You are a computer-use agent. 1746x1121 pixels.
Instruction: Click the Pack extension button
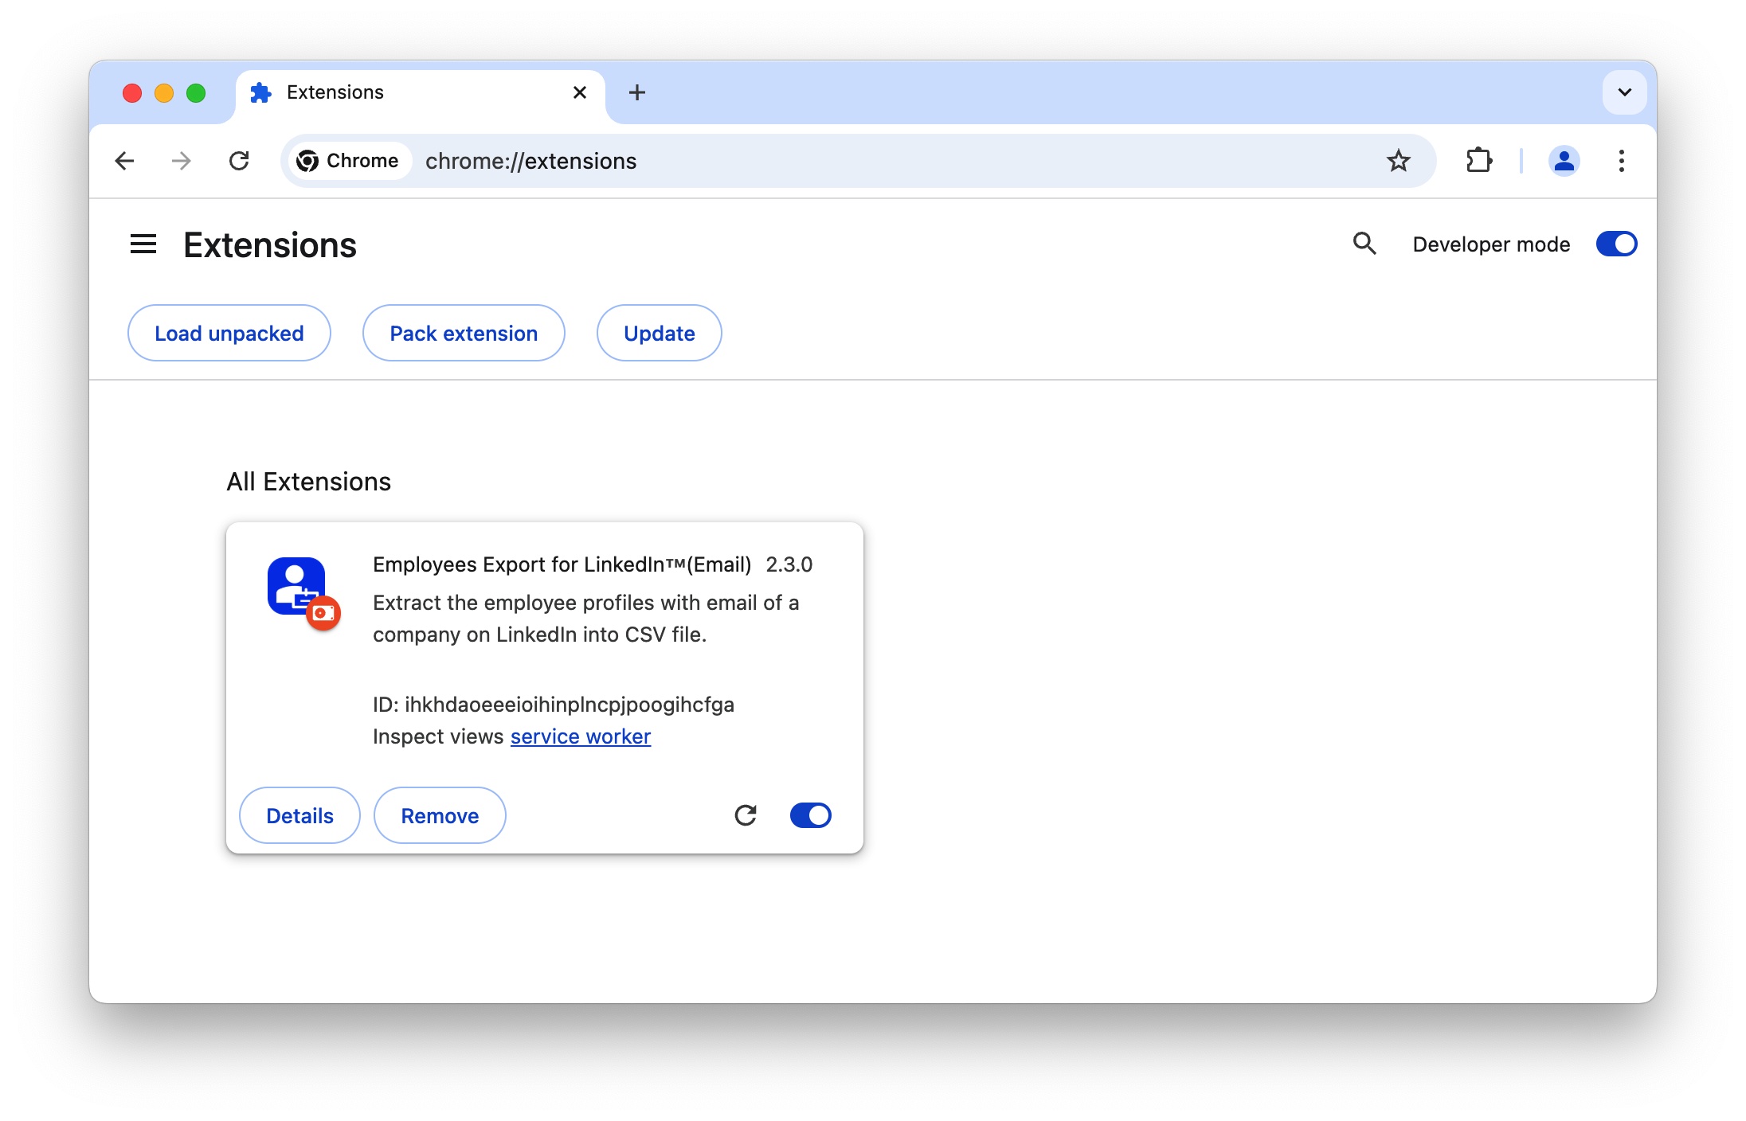464,333
